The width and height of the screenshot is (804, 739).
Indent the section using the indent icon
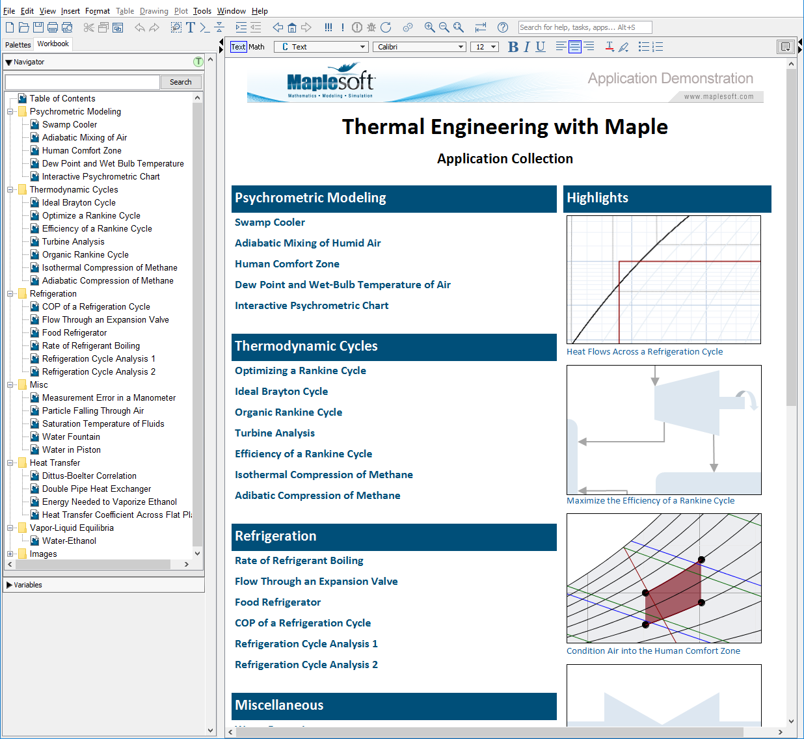tap(241, 27)
